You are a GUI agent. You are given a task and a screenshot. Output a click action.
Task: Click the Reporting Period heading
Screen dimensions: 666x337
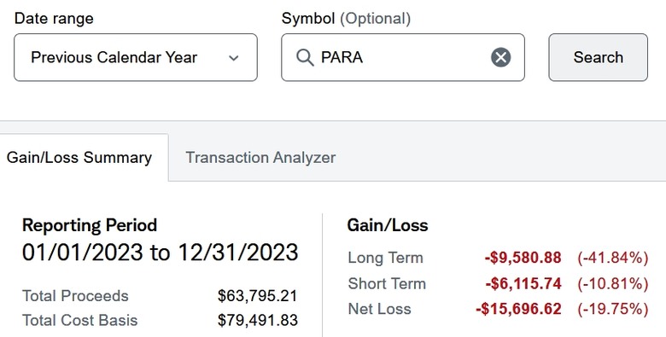click(x=90, y=225)
